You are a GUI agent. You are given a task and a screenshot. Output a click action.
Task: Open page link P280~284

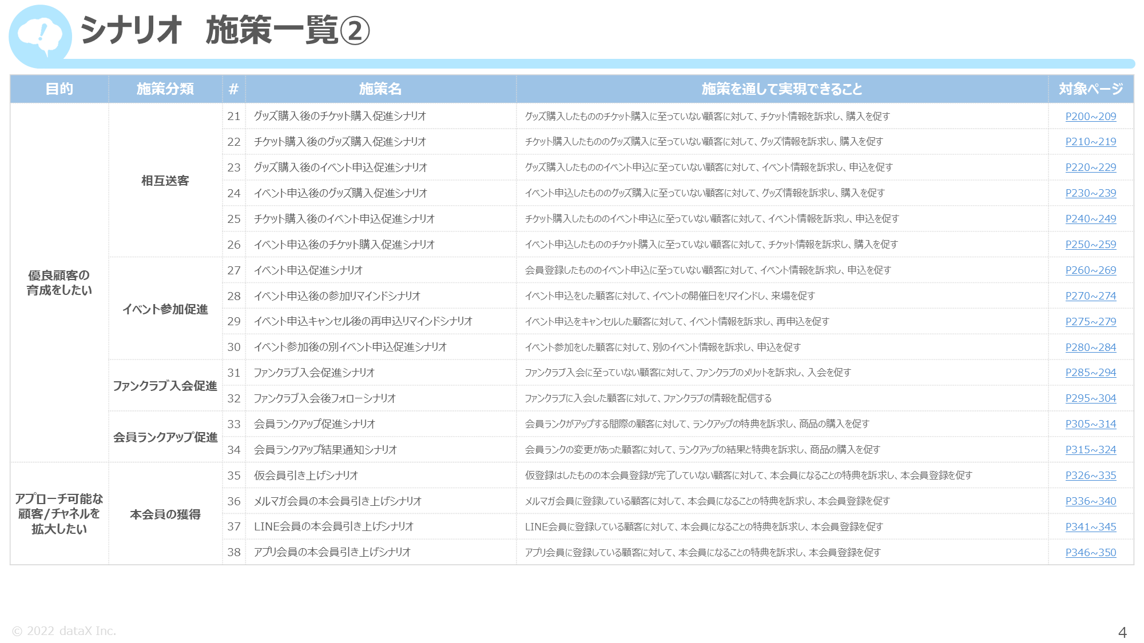point(1090,348)
